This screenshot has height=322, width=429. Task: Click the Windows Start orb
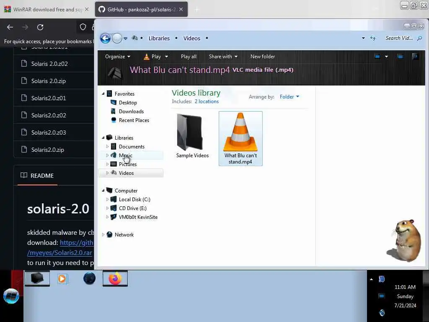click(x=11, y=296)
